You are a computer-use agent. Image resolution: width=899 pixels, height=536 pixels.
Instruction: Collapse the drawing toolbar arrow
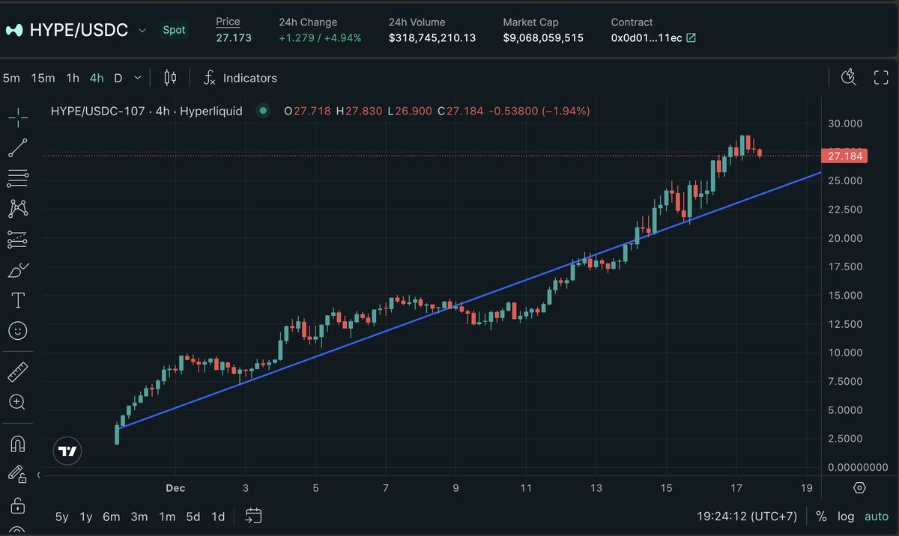tap(39, 475)
